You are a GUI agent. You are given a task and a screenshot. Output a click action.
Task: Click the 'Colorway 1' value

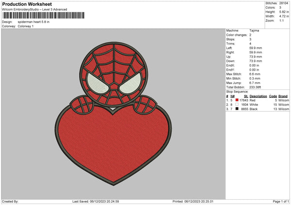26,26
